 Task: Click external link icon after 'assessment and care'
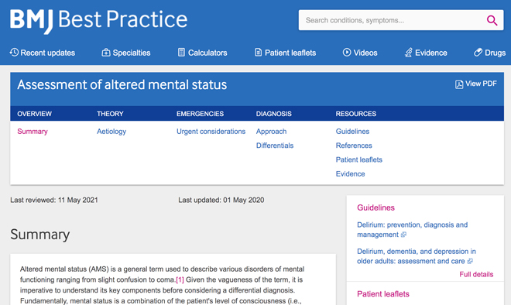point(470,262)
